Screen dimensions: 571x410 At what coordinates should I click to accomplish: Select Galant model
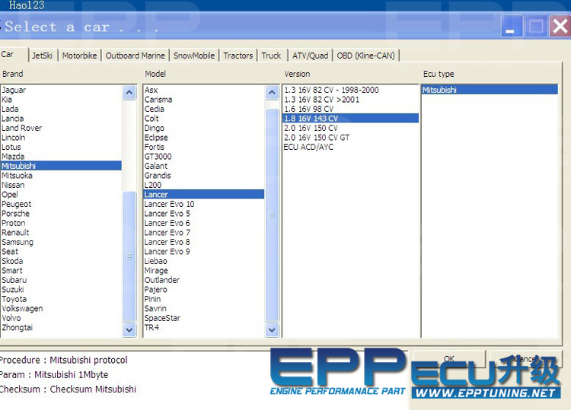pos(204,166)
